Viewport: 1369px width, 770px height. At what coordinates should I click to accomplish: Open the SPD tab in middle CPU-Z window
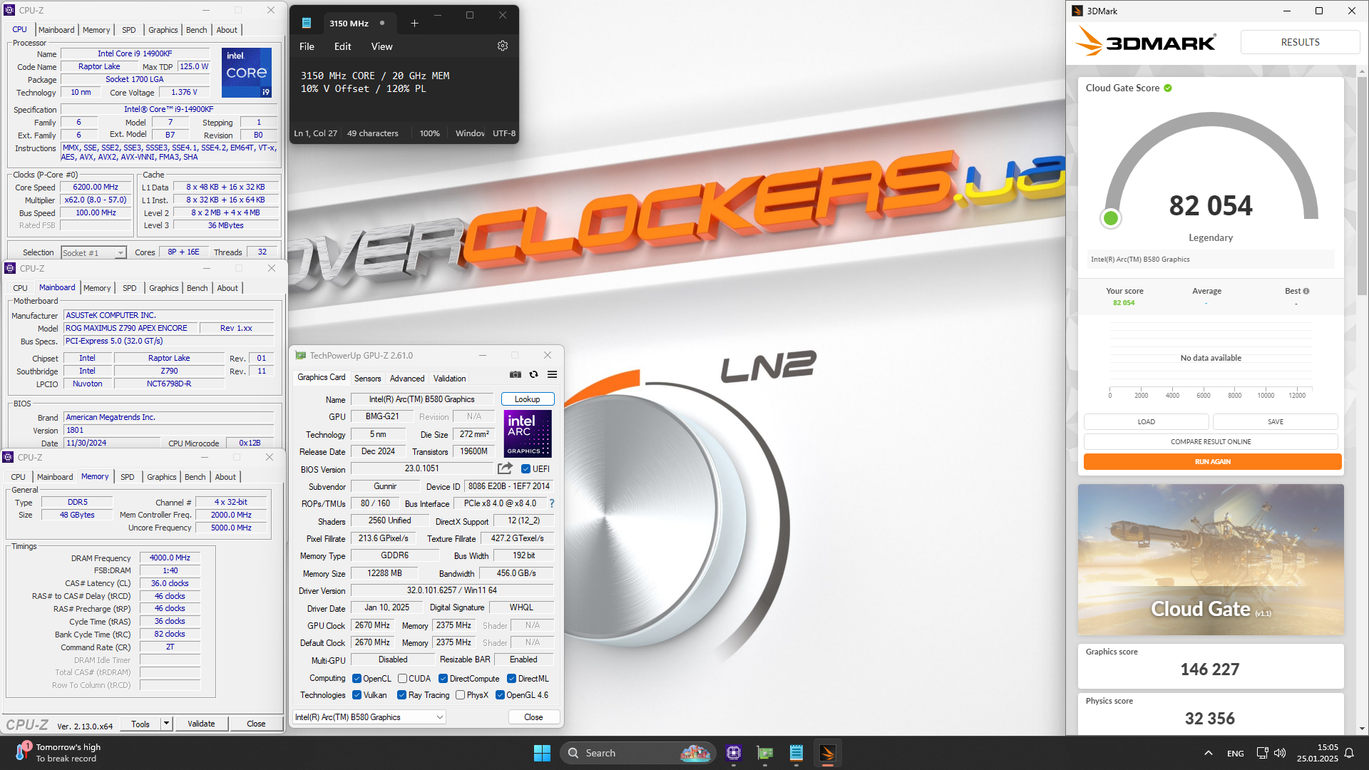(x=129, y=288)
